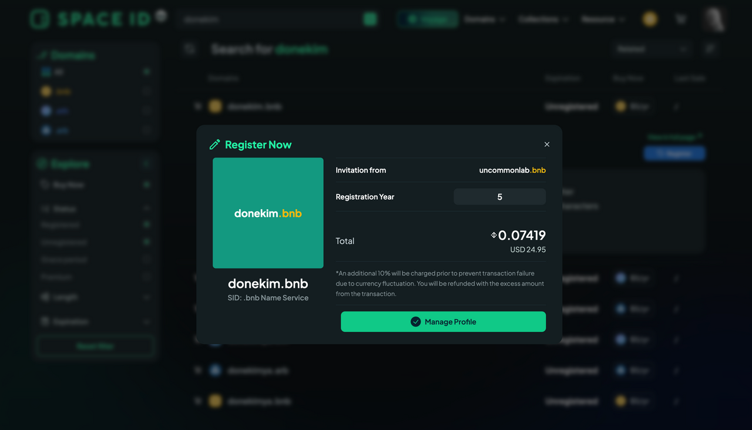This screenshot has height=430, width=752.
Task: Toggle the .bnb domain filter checkbox
Action: [147, 91]
